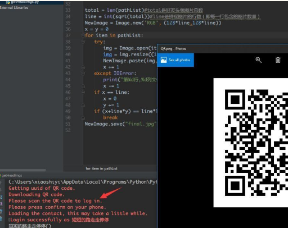
Task: Select External Libraries in project tree
Action: (14, 8)
